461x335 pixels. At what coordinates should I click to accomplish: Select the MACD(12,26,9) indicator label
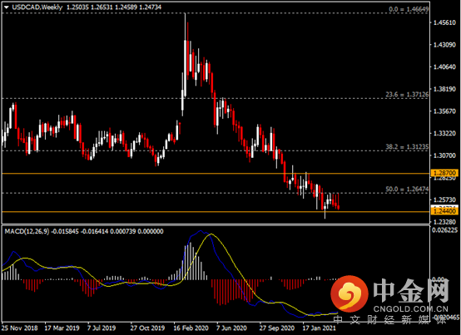click(27, 231)
